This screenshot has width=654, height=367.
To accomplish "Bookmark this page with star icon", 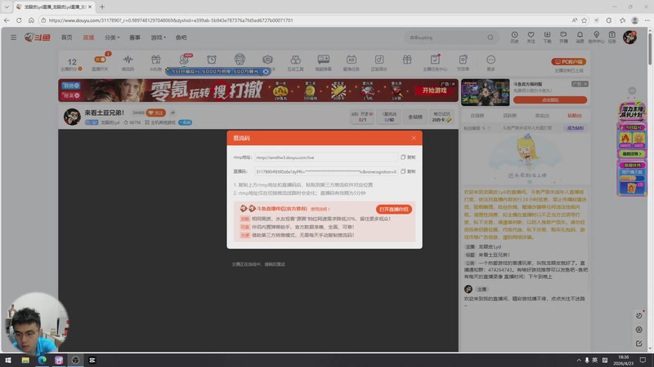I will [x=585, y=20].
